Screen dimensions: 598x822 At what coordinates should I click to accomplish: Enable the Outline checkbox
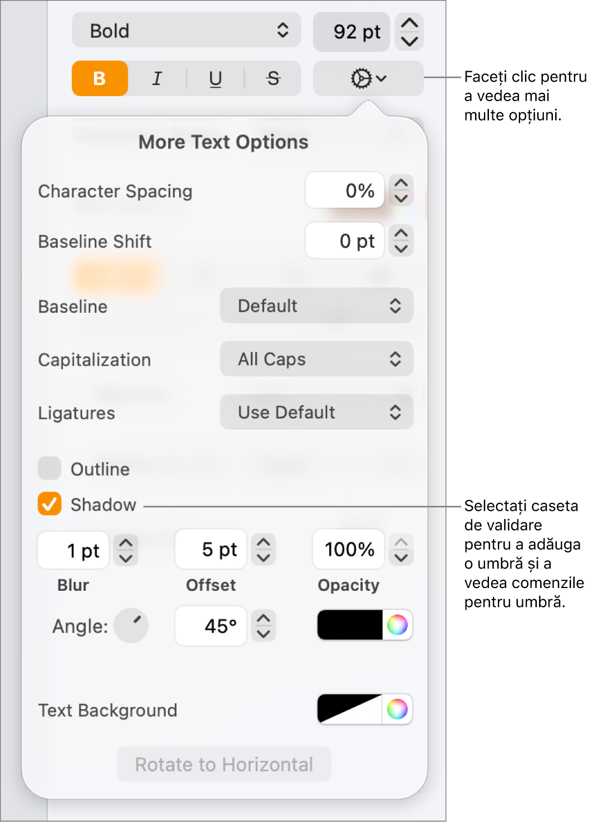tap(50, 469)
